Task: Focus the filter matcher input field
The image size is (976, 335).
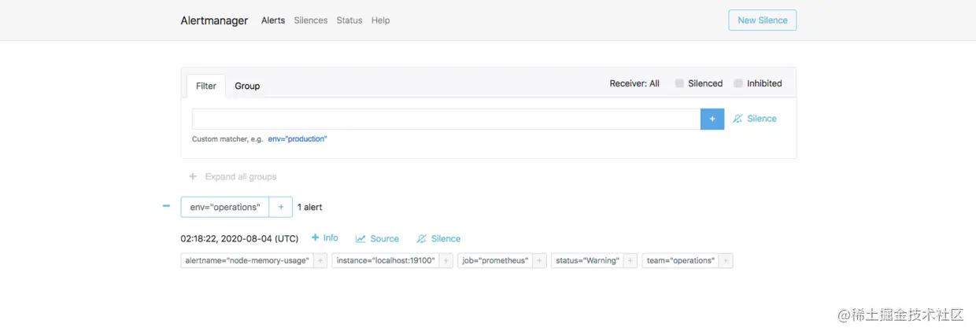Action: 446,119
